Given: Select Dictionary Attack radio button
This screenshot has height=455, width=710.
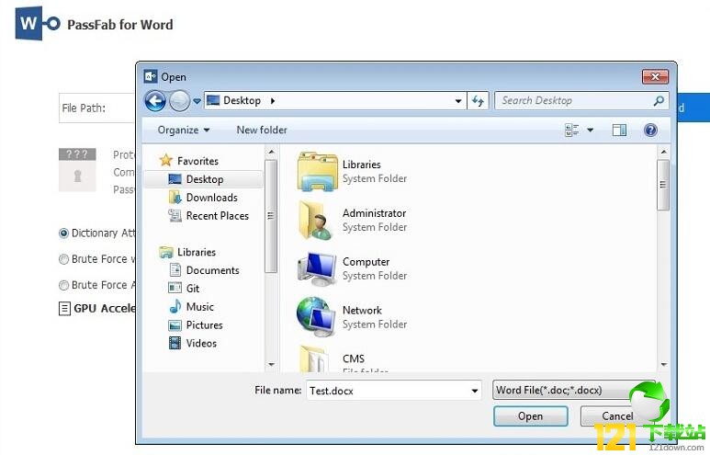Looking at the screenshot, I should pos(64,233).
